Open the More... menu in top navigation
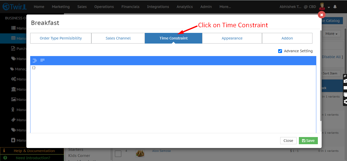The width and height of the screenshot is (347, 161). click(225, 7)
